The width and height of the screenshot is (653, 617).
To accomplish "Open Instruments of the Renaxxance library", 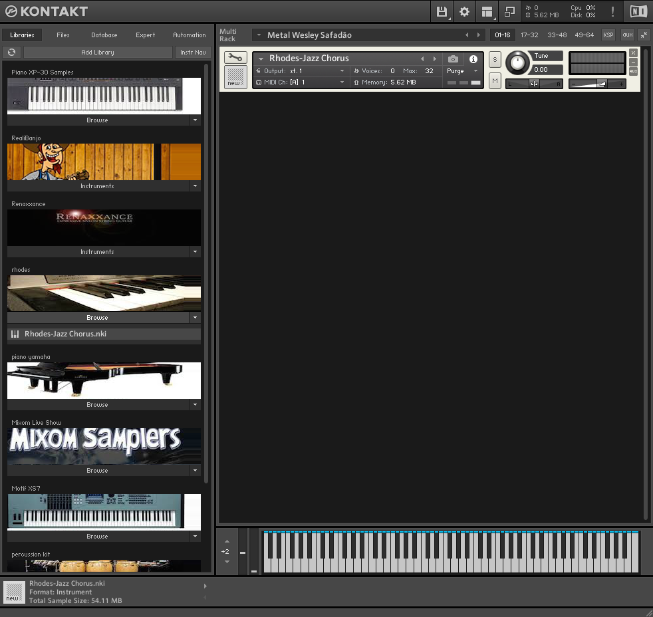I will (98, 251).
